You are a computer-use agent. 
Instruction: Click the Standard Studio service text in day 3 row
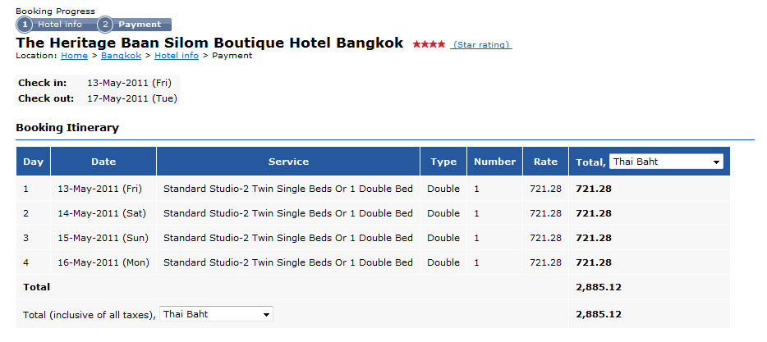point(288,238)
